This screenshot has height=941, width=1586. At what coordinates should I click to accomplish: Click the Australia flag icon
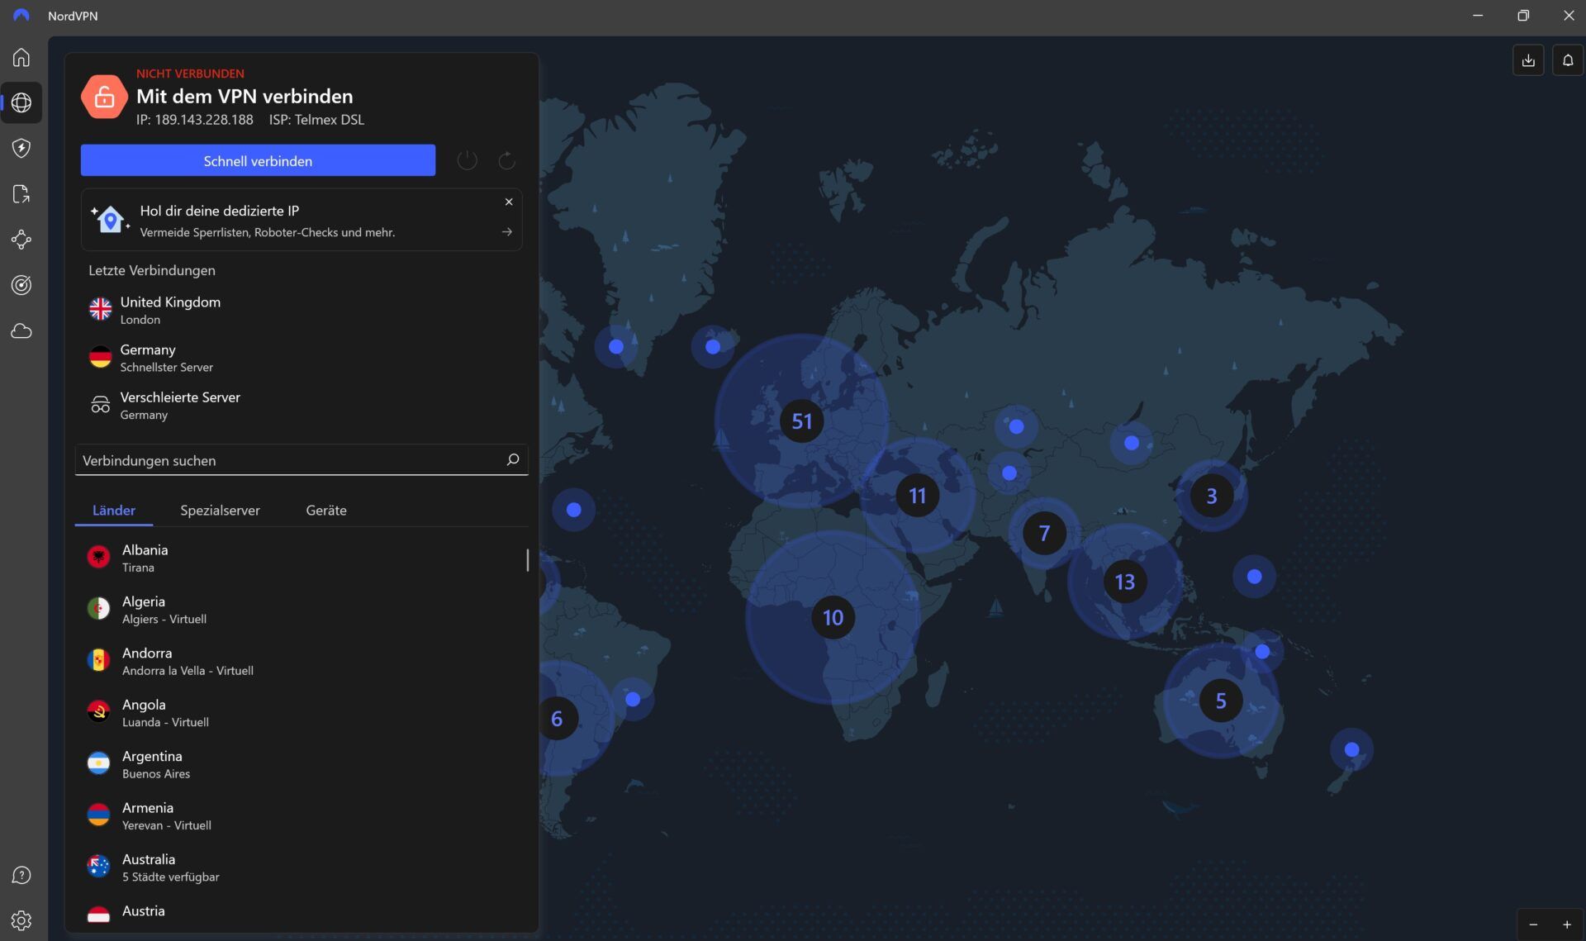pyautogui.click(x=98, y=867)
